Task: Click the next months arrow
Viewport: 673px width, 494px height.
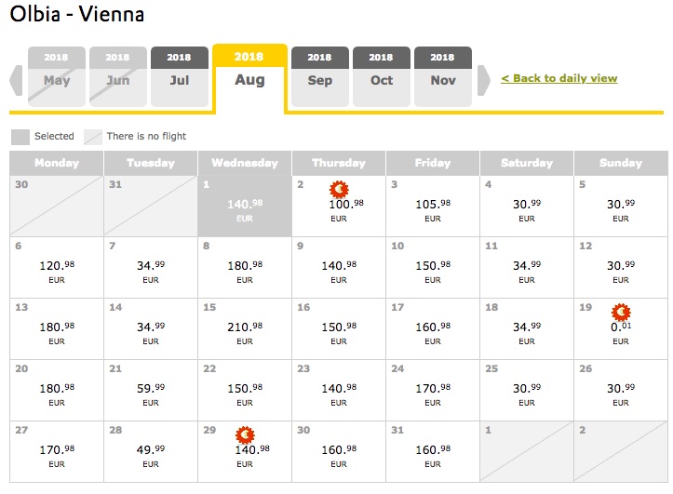Action: point(484,80)
